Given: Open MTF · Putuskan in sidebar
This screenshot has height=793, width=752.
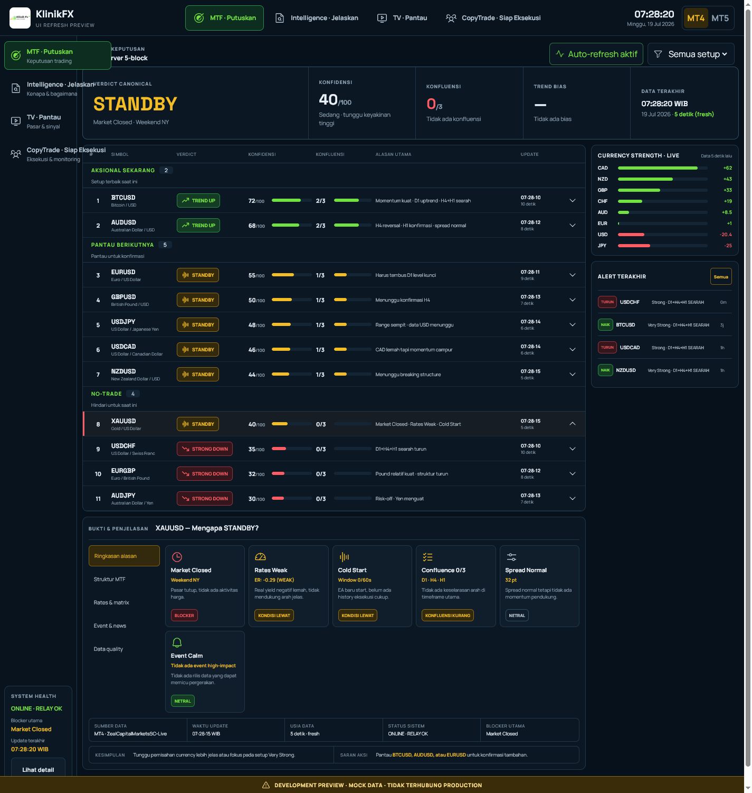Looking at the screenshot, I should (x=58, y=55).
